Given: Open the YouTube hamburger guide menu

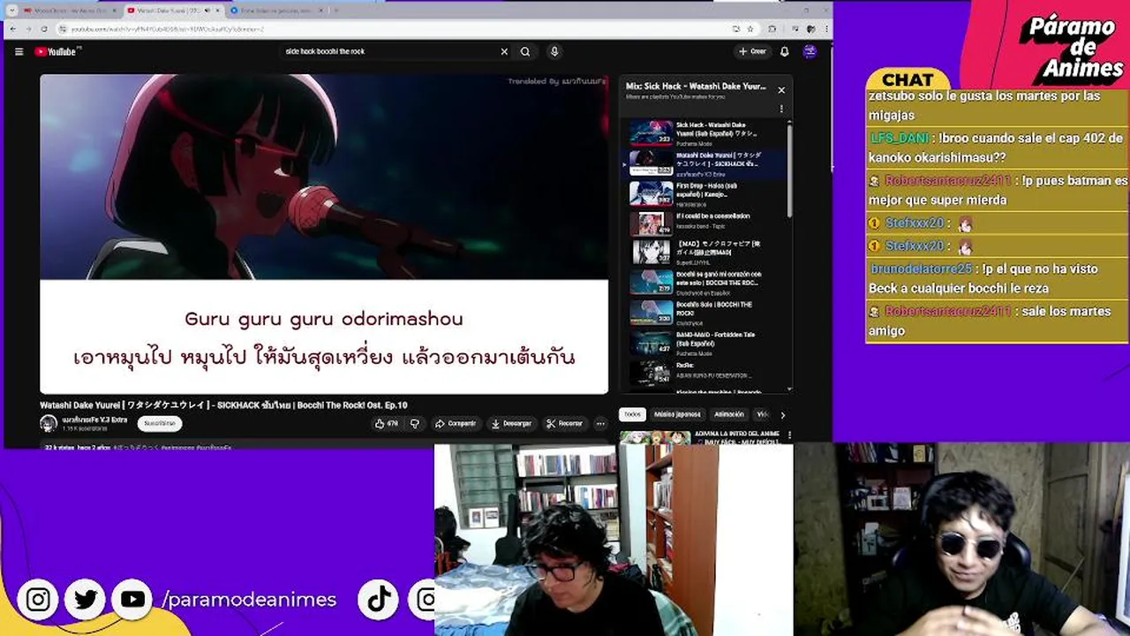Looking at the screenshot, I should (x=19, y=51).
